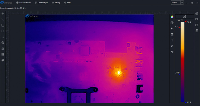
Task: Open the Setting menu
Action: 56,2
